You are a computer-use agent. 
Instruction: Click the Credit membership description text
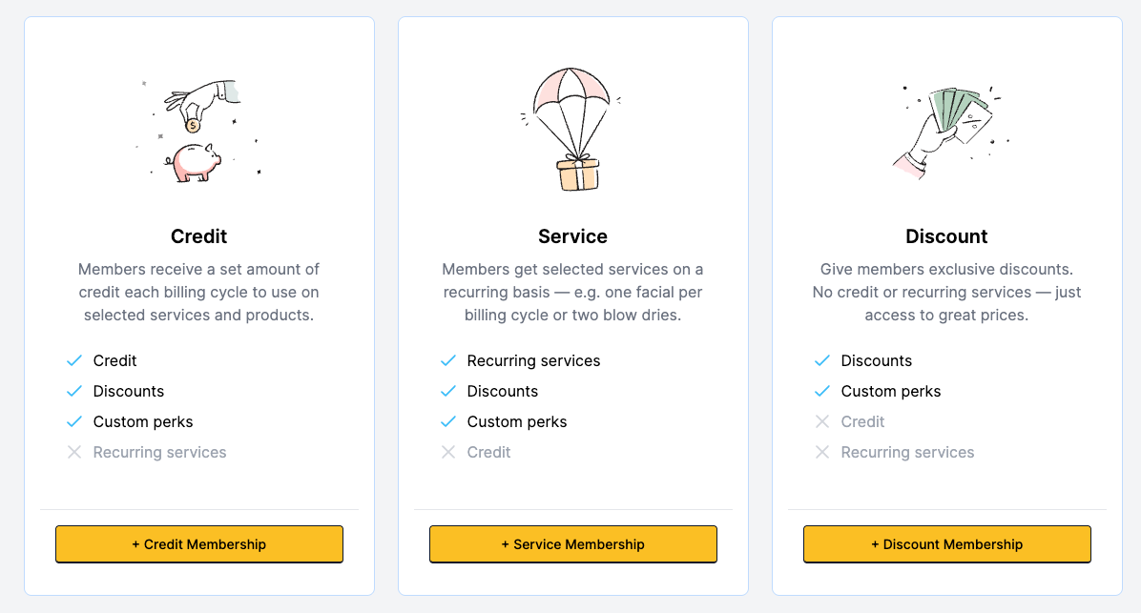(199, 292)
